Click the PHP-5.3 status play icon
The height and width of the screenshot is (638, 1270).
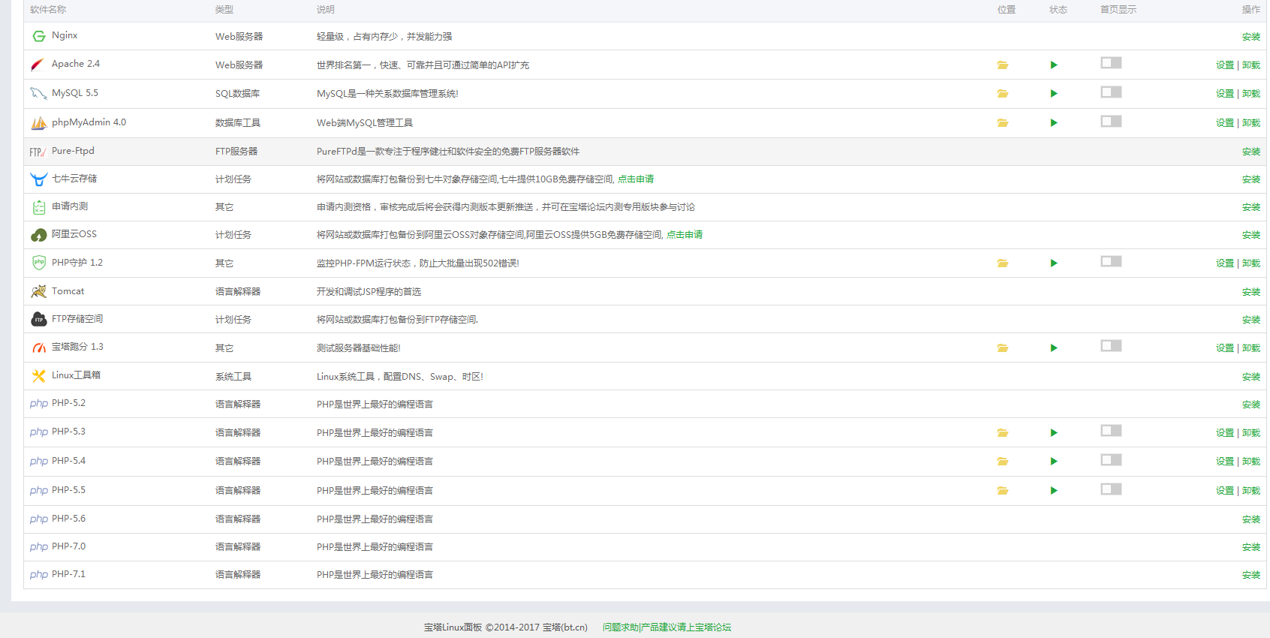point(1054,433)
